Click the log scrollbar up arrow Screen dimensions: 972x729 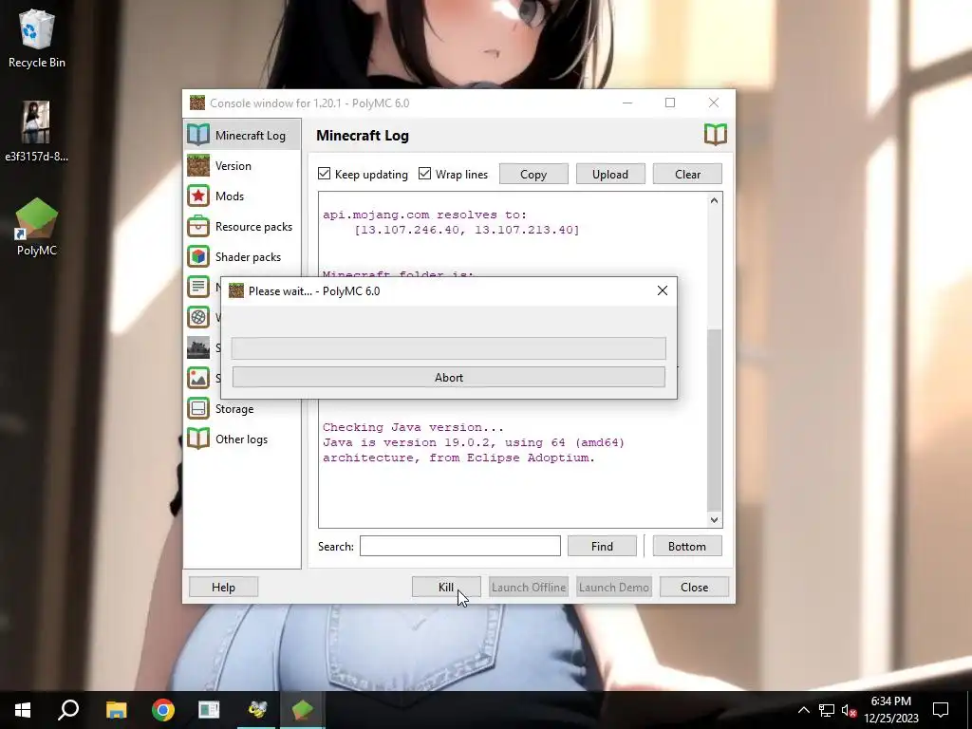[714, 201]
